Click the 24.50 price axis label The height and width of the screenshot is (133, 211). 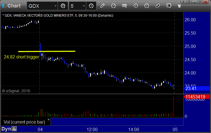(x=190, y=60)
